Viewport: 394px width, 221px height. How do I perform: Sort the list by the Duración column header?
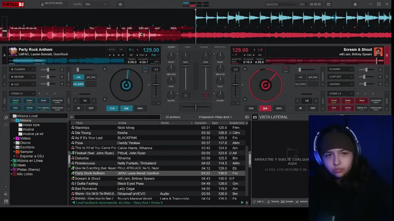click(x=200, y=123)
